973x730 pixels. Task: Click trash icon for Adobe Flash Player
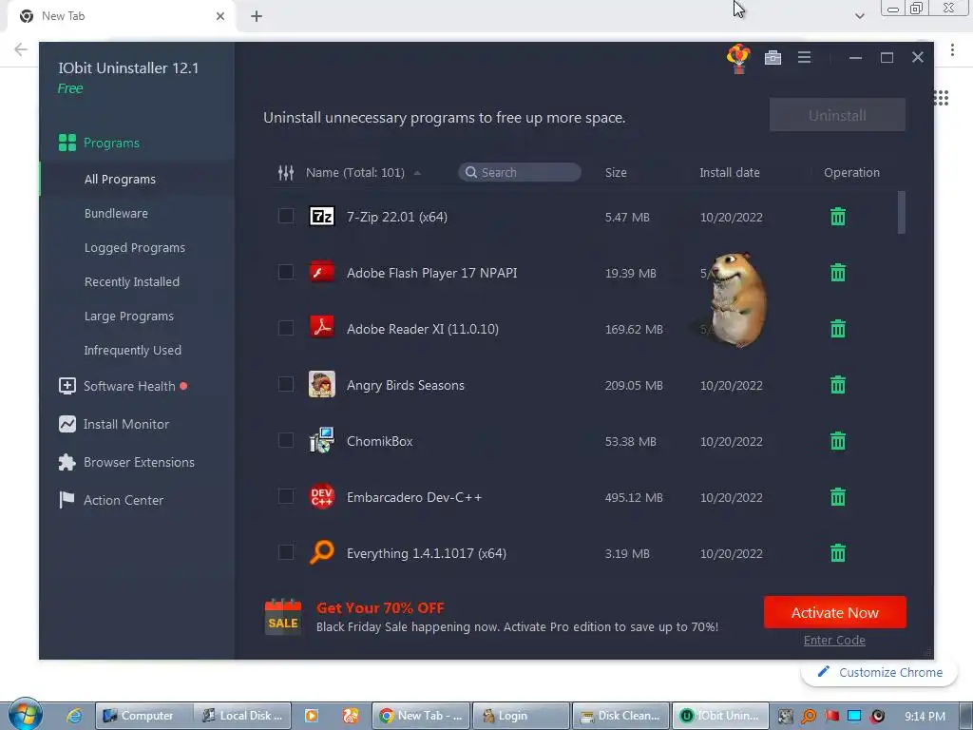click(838, 273)
